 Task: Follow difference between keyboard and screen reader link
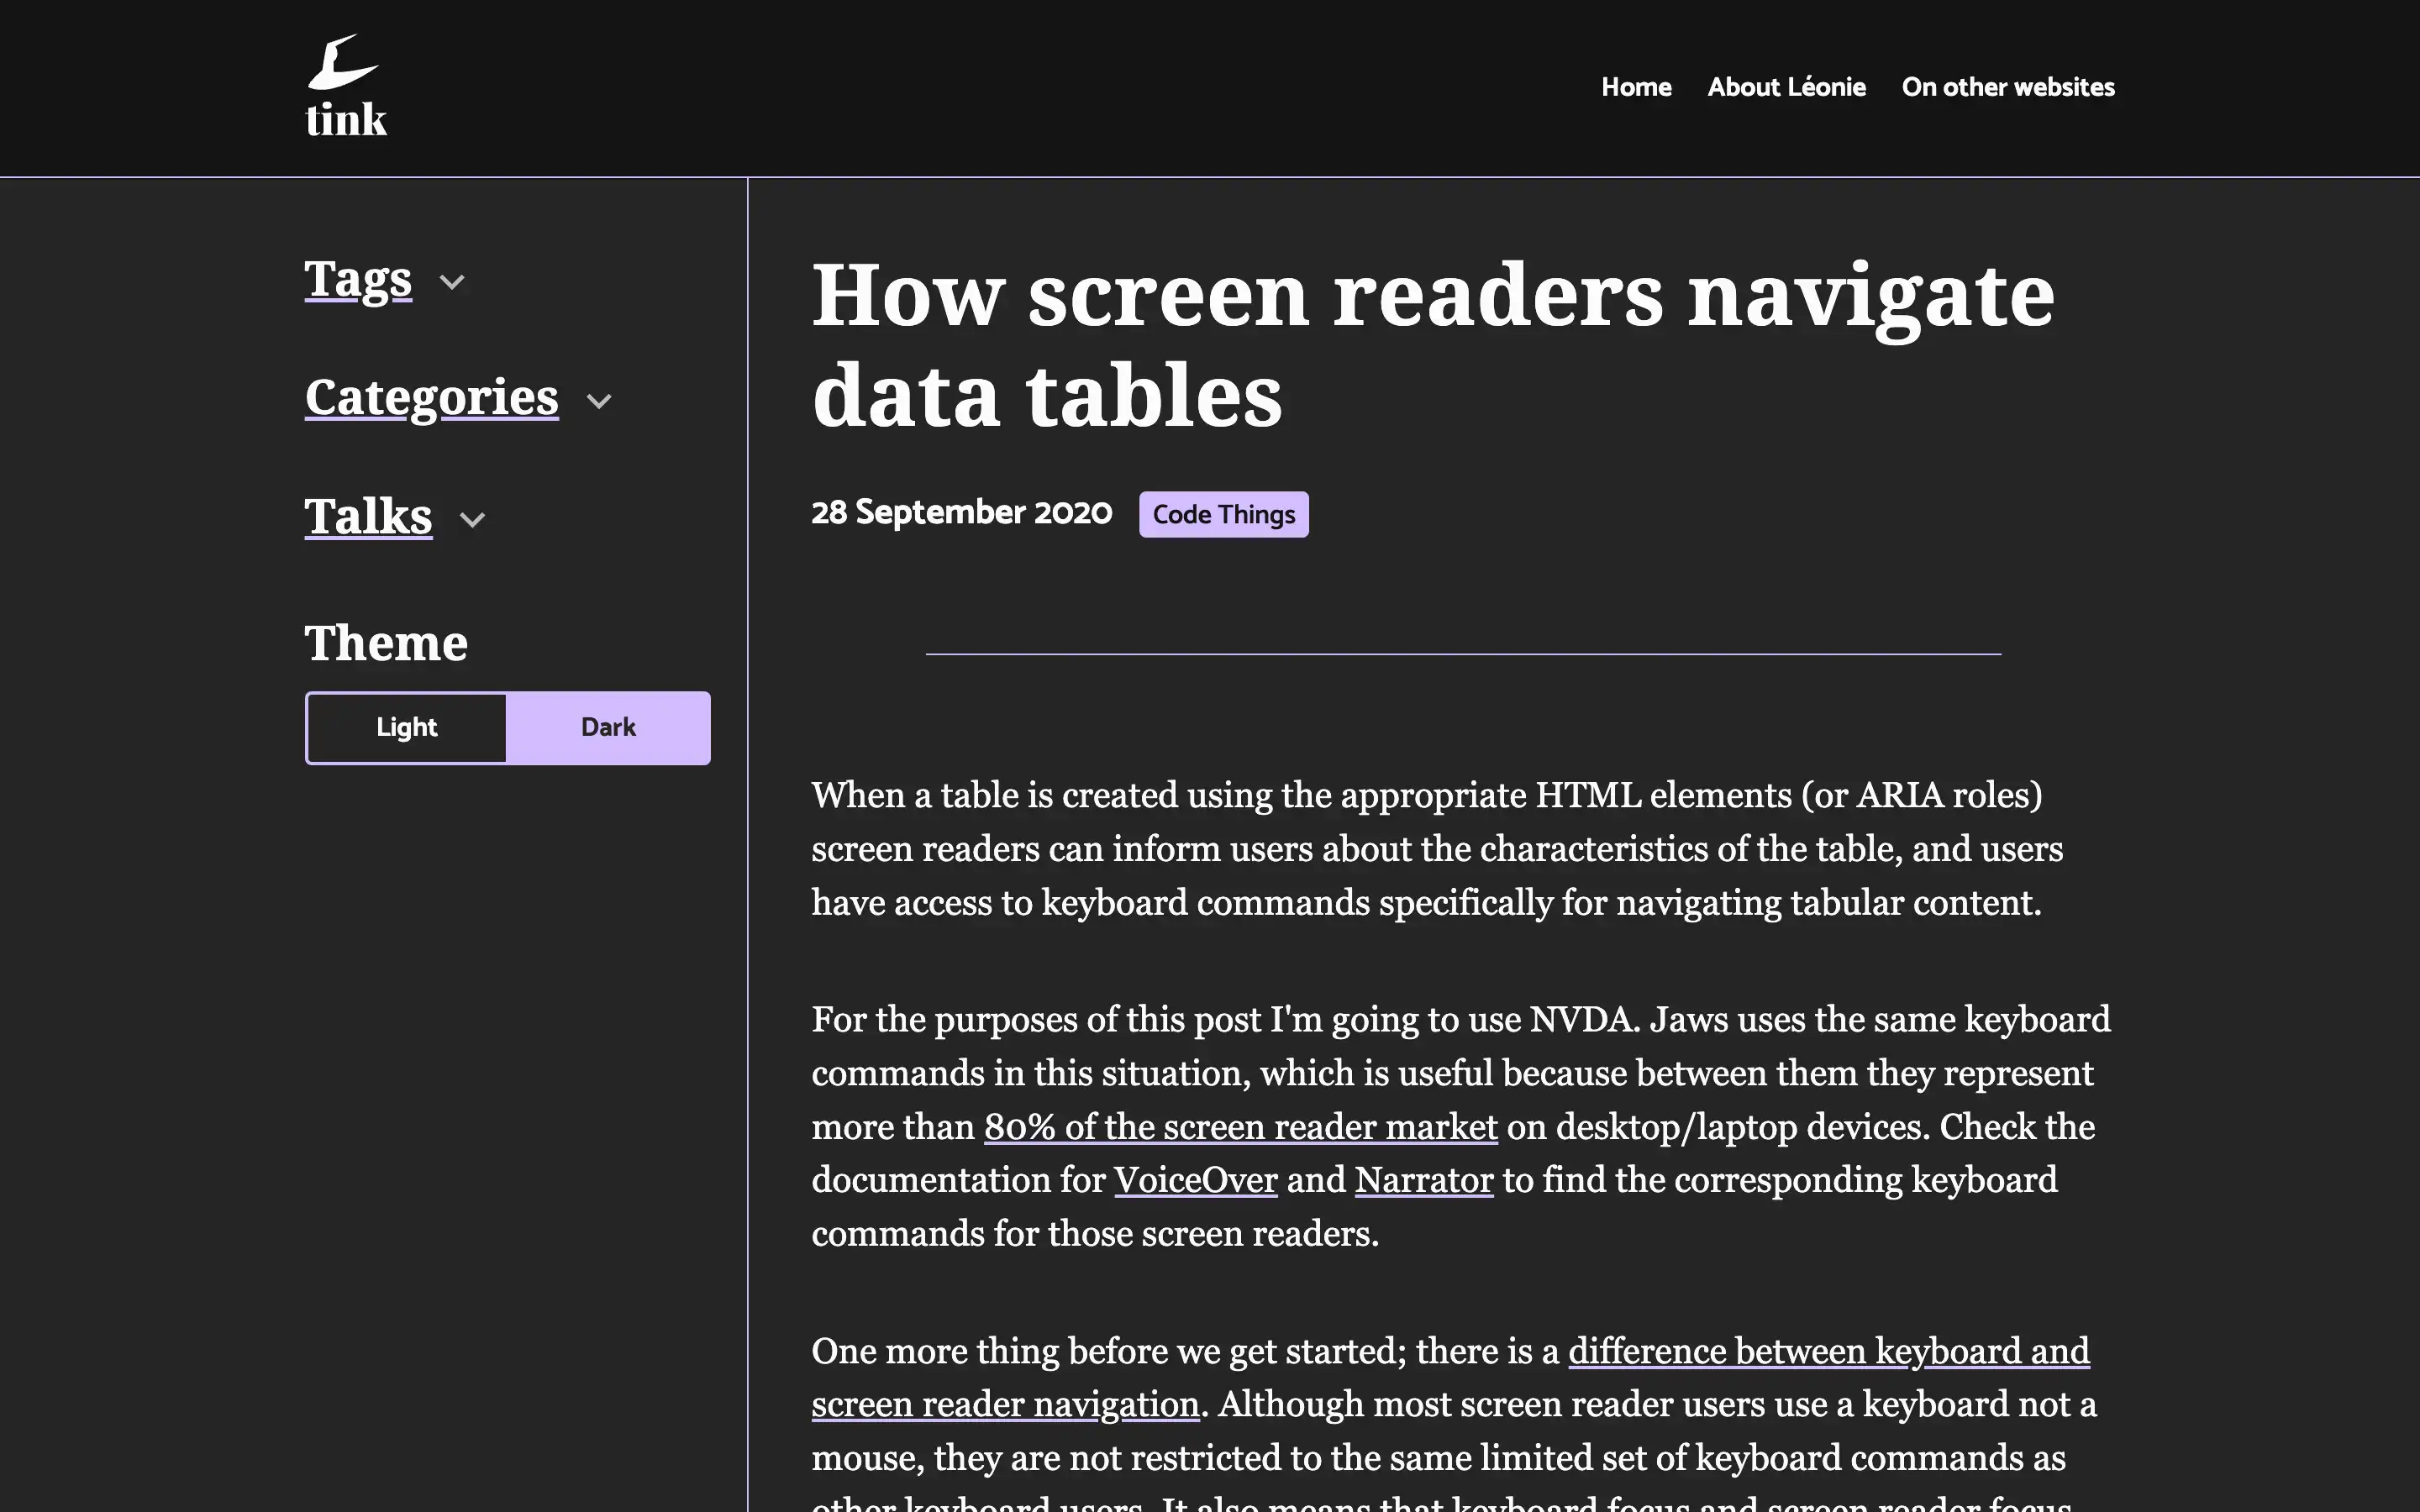coord(1828,1351)
